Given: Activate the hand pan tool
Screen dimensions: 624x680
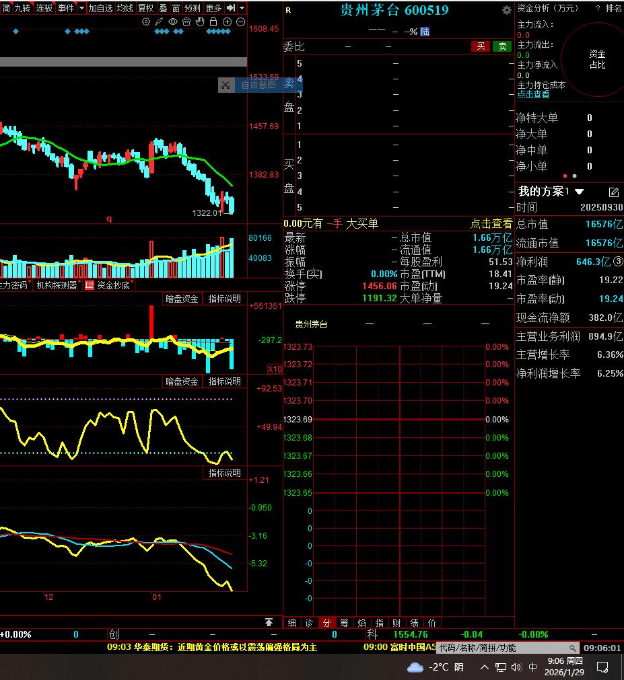Looking at the screenshot, I should tap(200, 22).
